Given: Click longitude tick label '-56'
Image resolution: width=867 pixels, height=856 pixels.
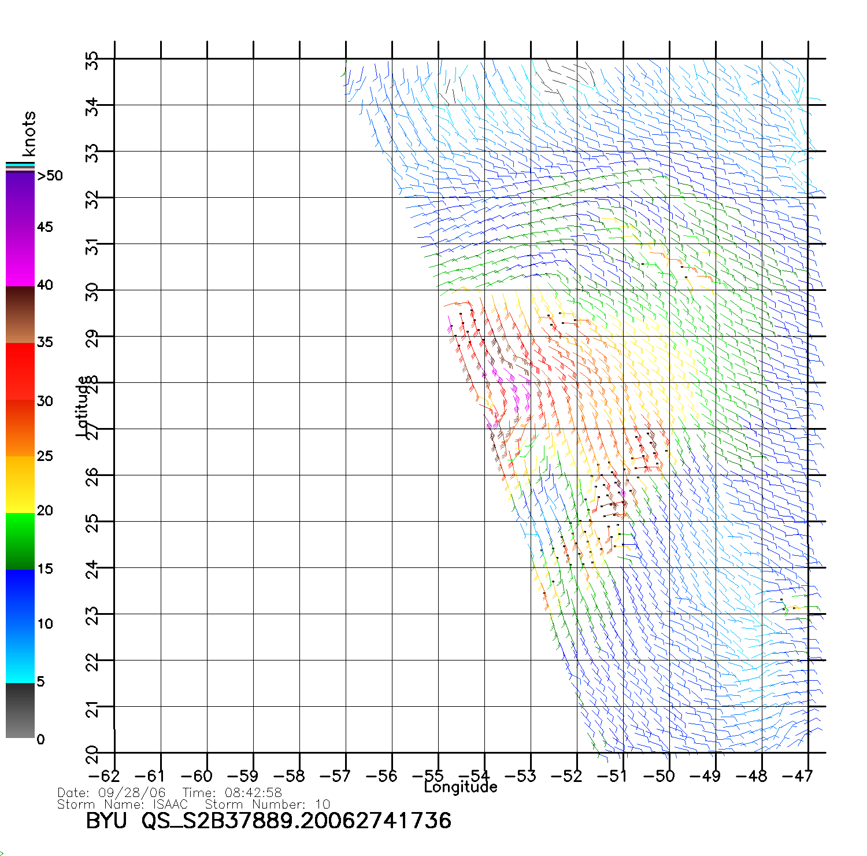Looking at the screenshot, I should click(381, 776).
